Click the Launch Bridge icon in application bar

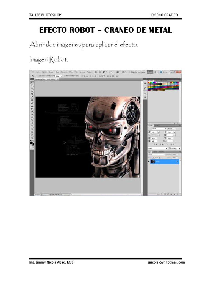point(96,72)
